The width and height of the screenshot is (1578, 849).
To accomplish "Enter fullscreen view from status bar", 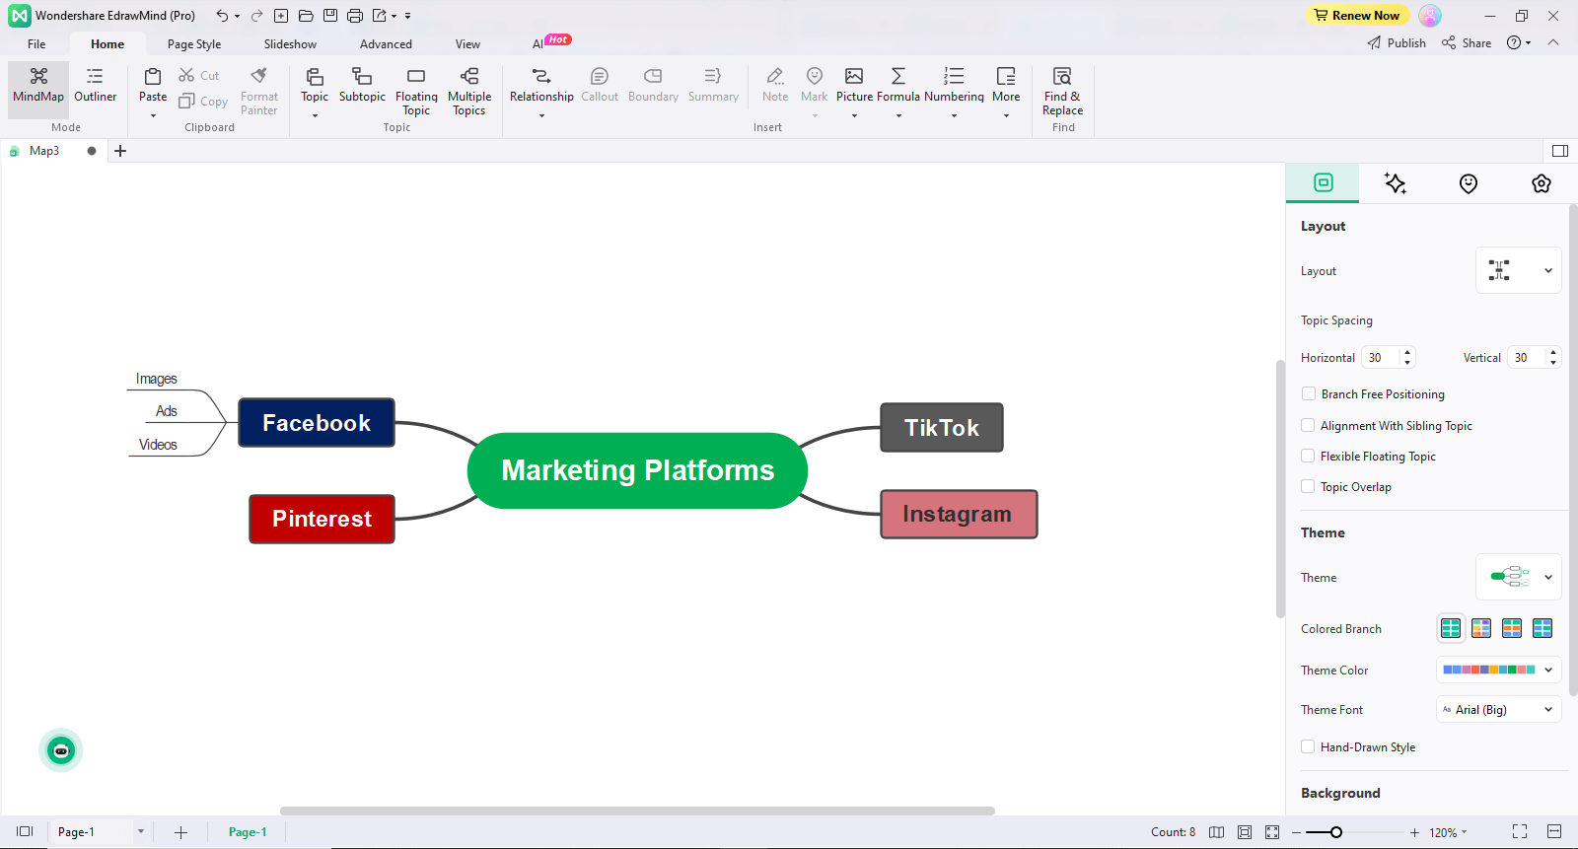I will pos(1520,832).
